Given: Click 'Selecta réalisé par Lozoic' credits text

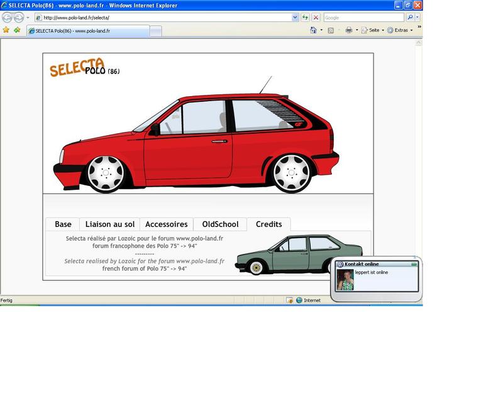Looking at the screenshot, I should click(x=145, y=239).
